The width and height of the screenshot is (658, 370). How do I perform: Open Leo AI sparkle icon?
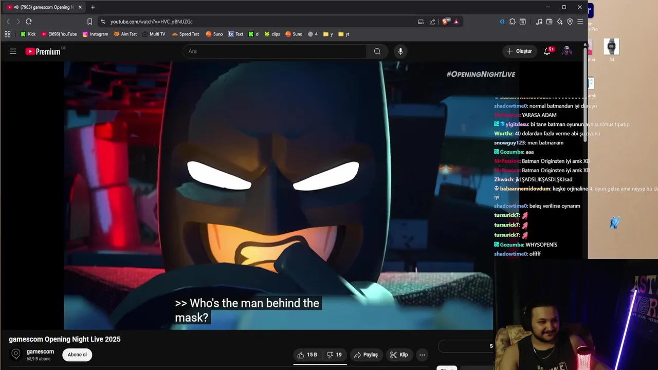(x=559, y=22)
